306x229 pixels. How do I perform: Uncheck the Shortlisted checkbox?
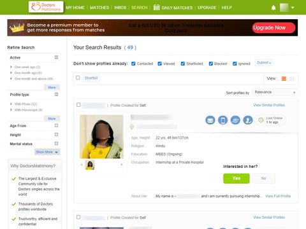pos(183,64)
